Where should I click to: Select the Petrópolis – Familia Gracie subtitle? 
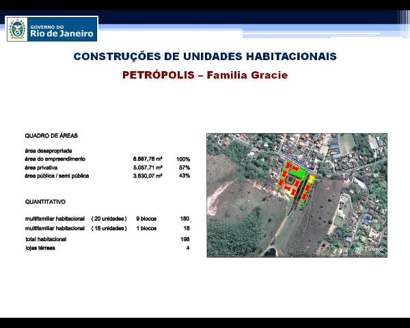205,75
